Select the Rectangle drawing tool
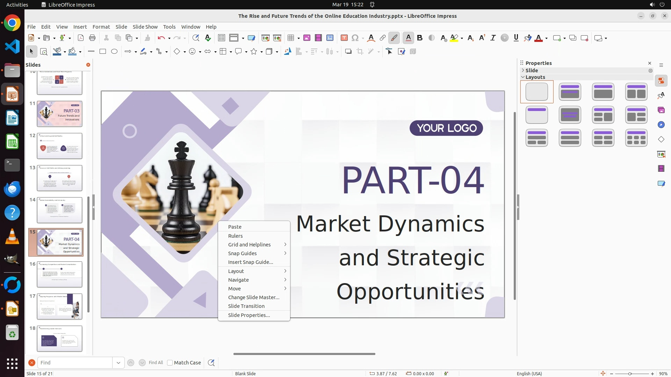This screenshot has height=377, width=671. tap(103, 52)
